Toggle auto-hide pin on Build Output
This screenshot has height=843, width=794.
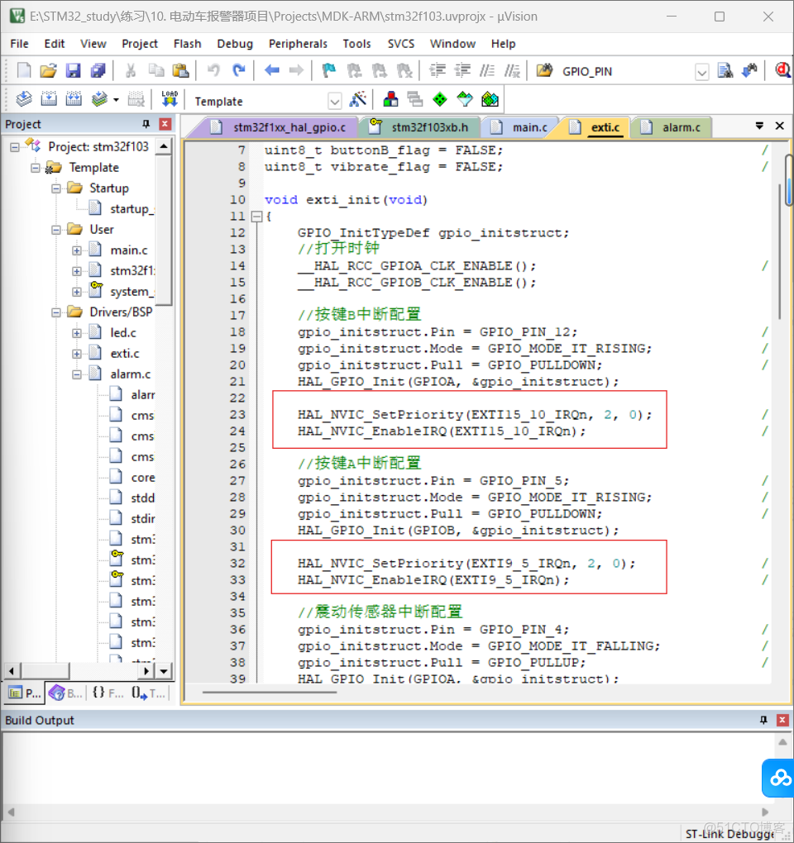tap(763, 721)
